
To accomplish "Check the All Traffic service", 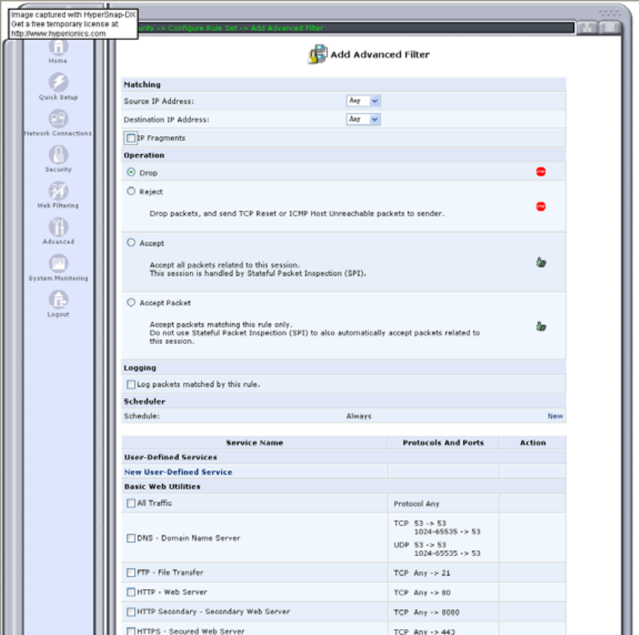I will (131, 504).
